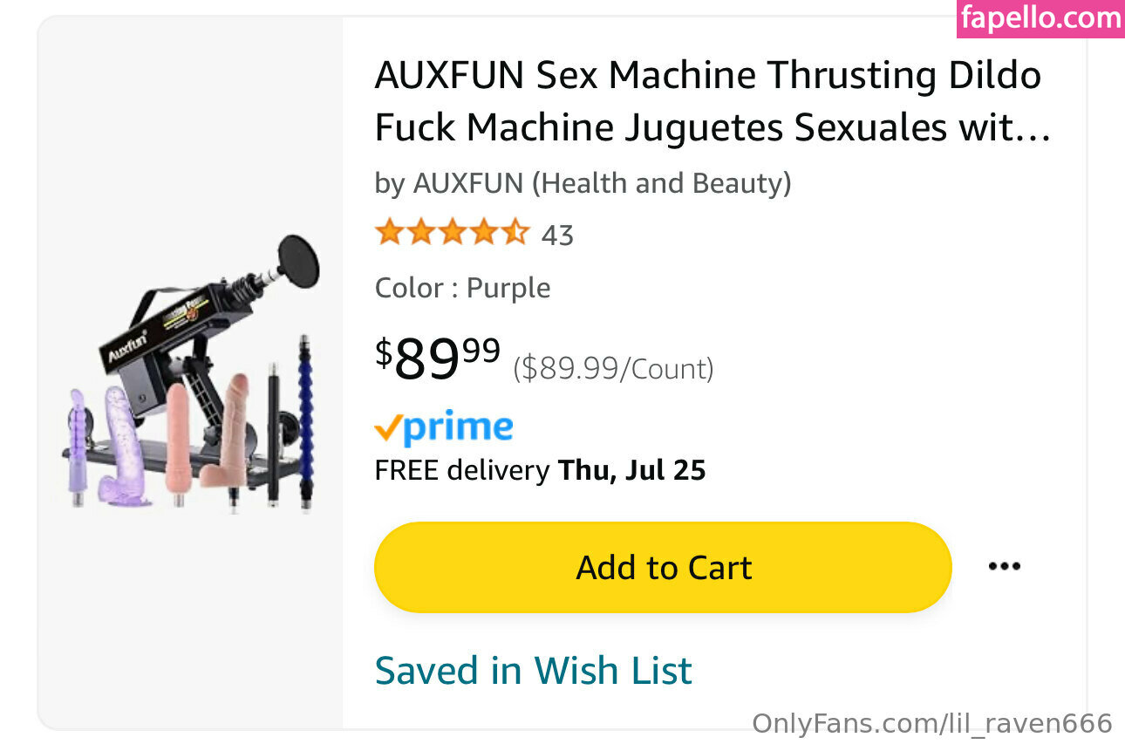
Task: Click the 43 reviews count
Action: pos(557,236)
